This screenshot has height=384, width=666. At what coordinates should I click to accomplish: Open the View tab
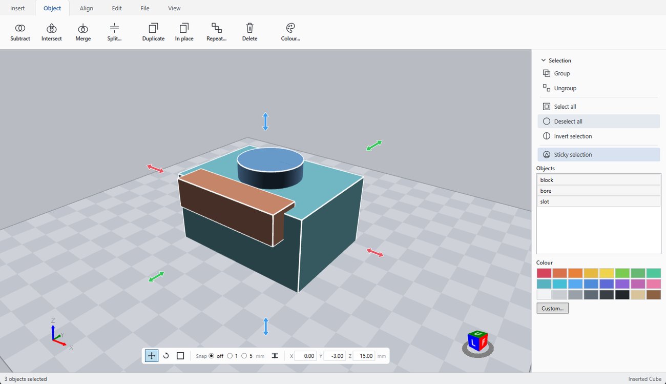tap(174, 8)
